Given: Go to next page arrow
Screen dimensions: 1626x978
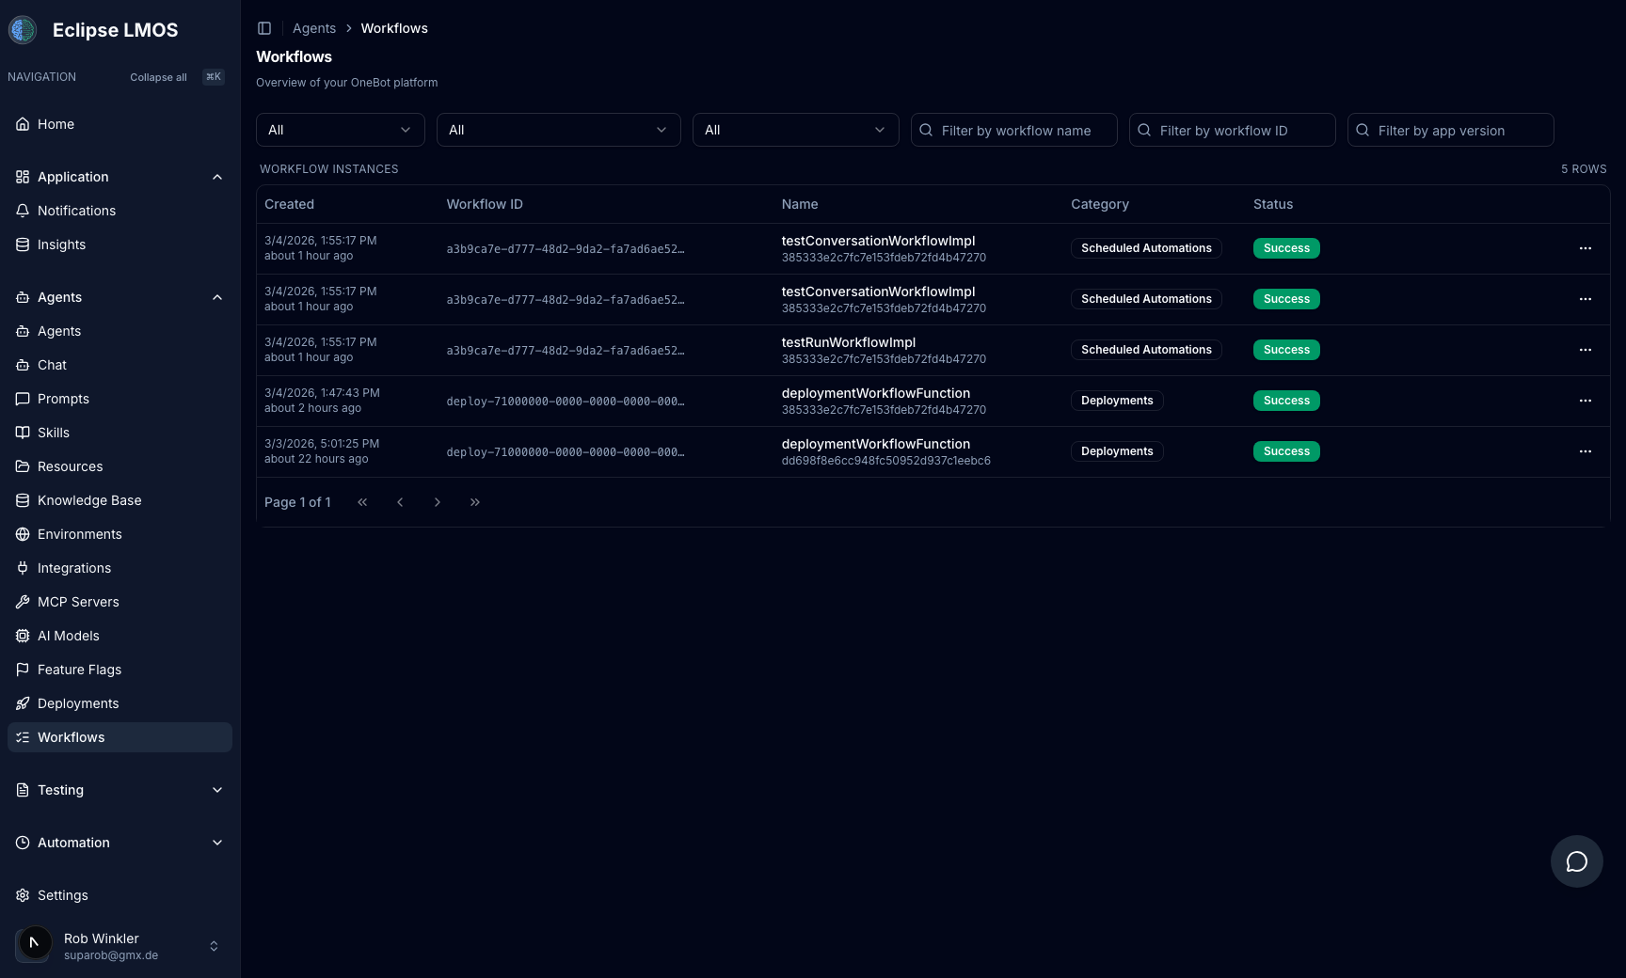Looking at the screenshot, I should [438, 502].
